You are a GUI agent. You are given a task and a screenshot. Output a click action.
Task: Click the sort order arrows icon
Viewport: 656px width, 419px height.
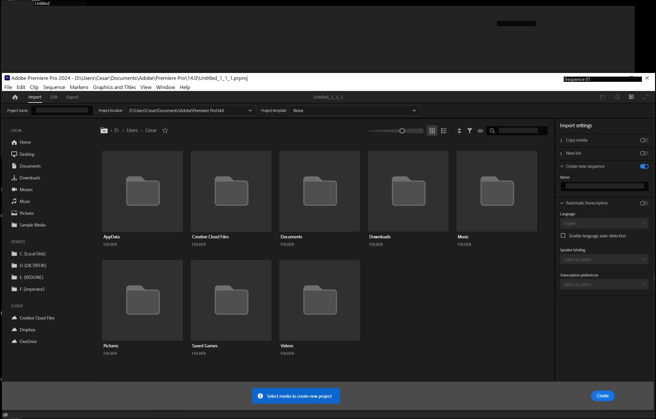(459, 131)
